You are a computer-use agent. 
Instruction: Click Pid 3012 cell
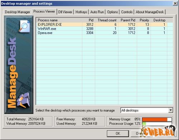[x=89, y=24]
